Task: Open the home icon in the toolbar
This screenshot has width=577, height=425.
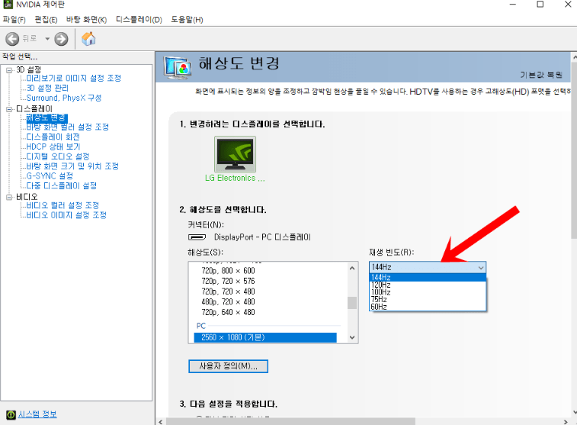Action: click(x=88, y=39)
